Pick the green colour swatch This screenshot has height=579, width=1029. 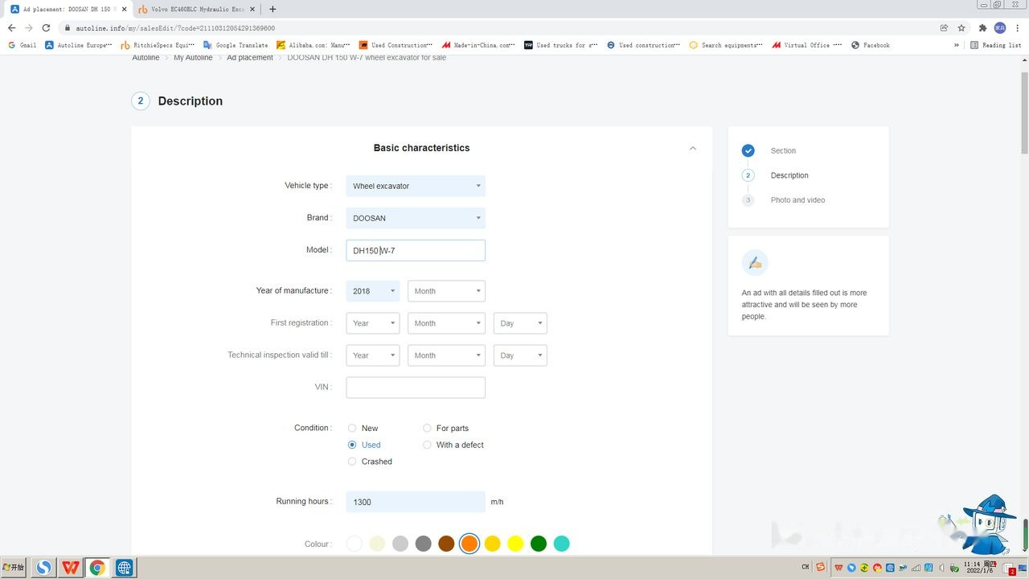(539, 544)
